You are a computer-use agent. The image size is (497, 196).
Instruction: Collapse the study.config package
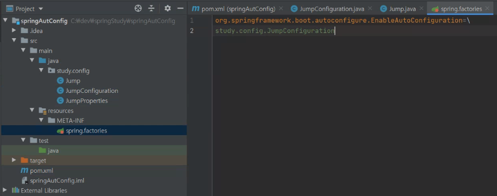pos(41,70)
